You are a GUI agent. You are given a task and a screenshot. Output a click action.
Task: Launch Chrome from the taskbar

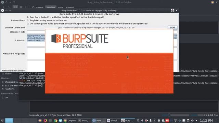[55, 120]
